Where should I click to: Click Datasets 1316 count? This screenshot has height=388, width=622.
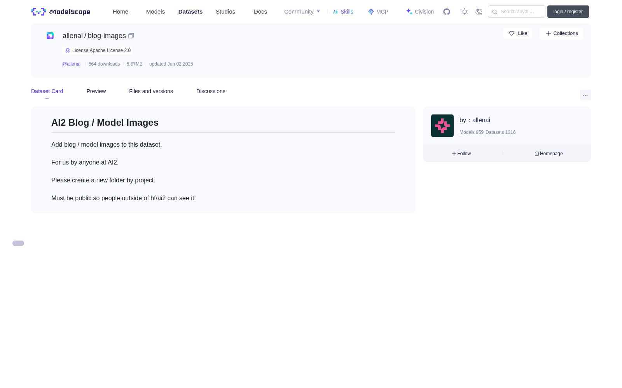pyautogui.click(x=501, y=132)
